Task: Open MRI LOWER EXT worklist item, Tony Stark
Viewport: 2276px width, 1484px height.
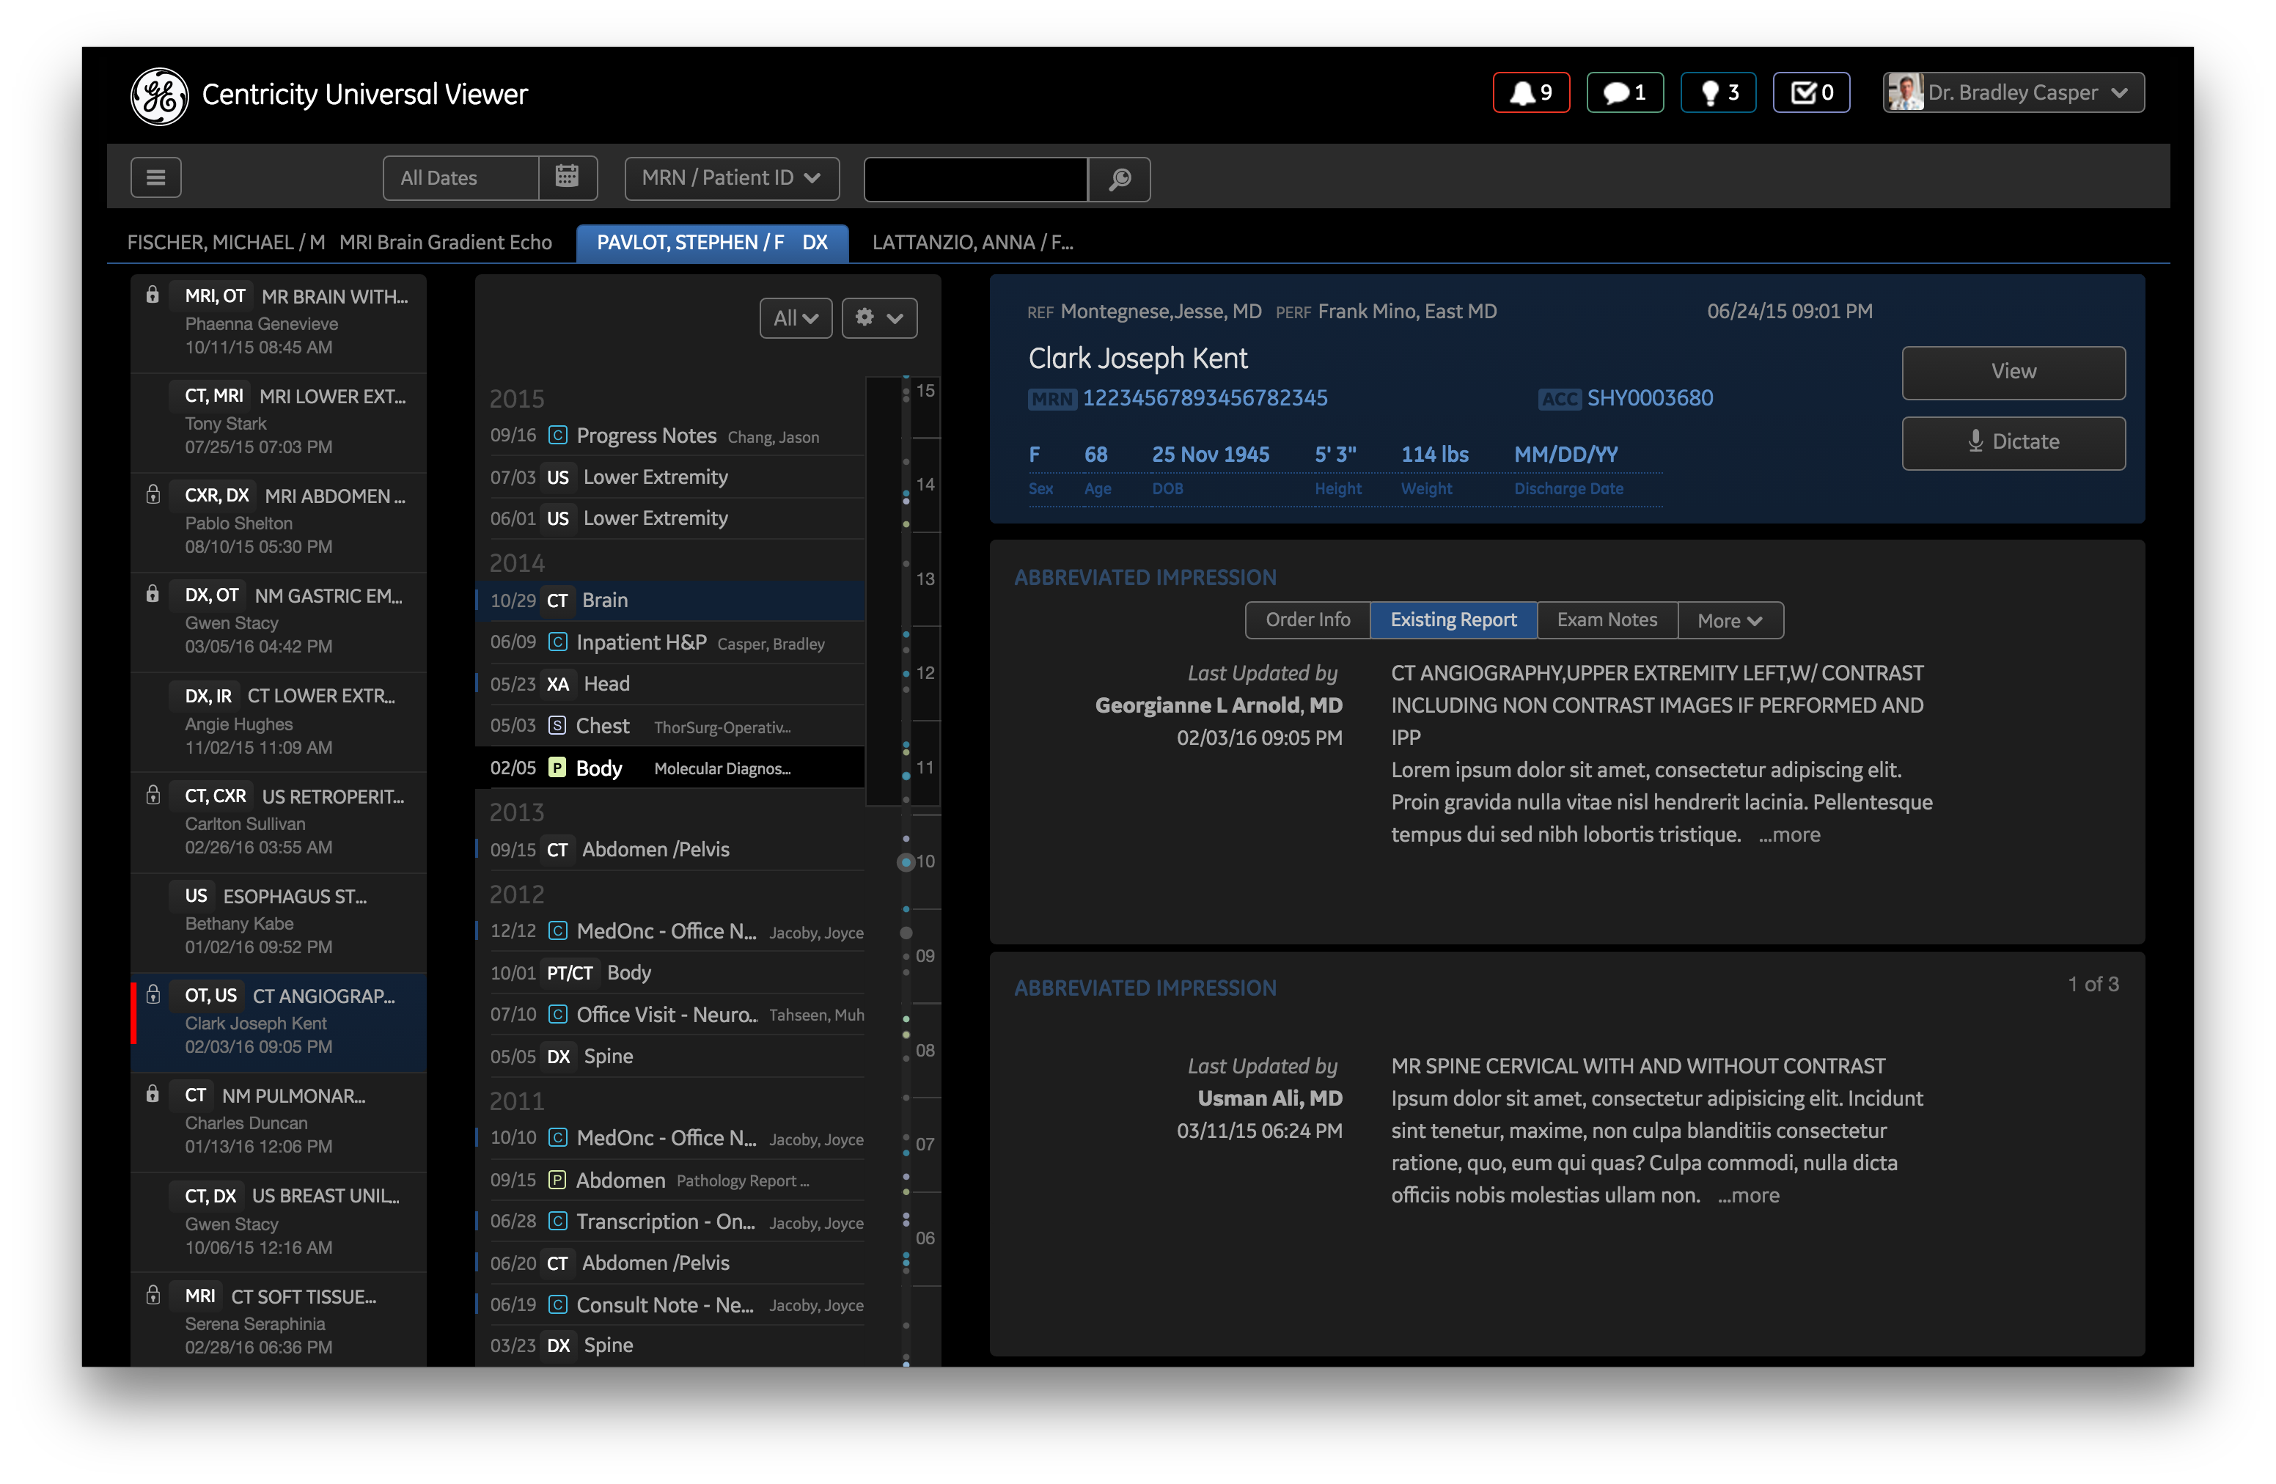Action: pos(279,422)
